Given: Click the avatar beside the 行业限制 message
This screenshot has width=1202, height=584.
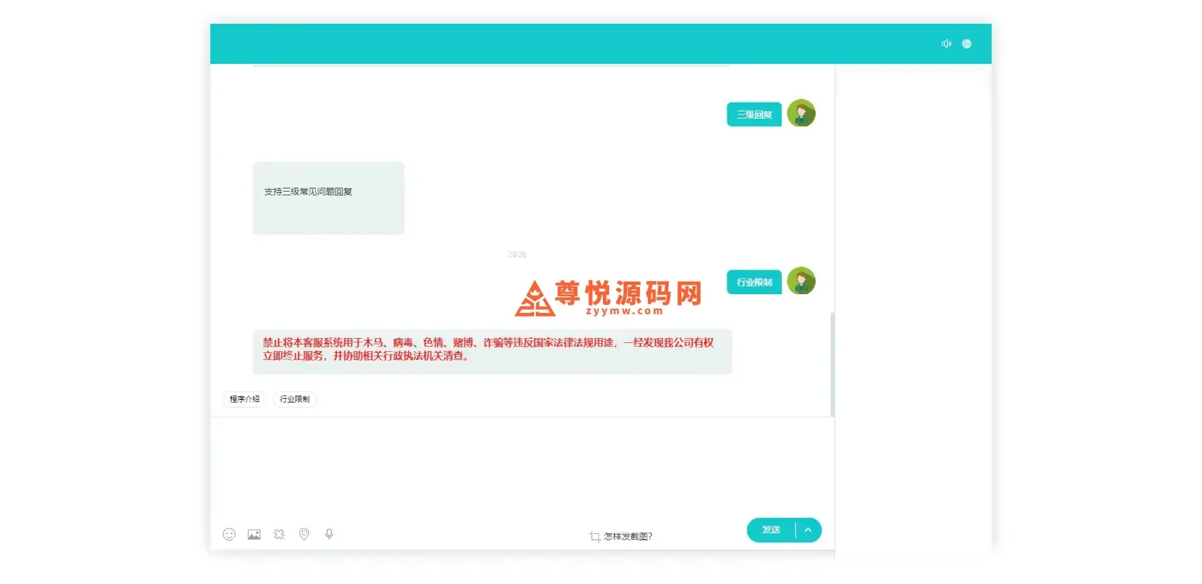Looking at the screenshot, I should pos(801,281).
